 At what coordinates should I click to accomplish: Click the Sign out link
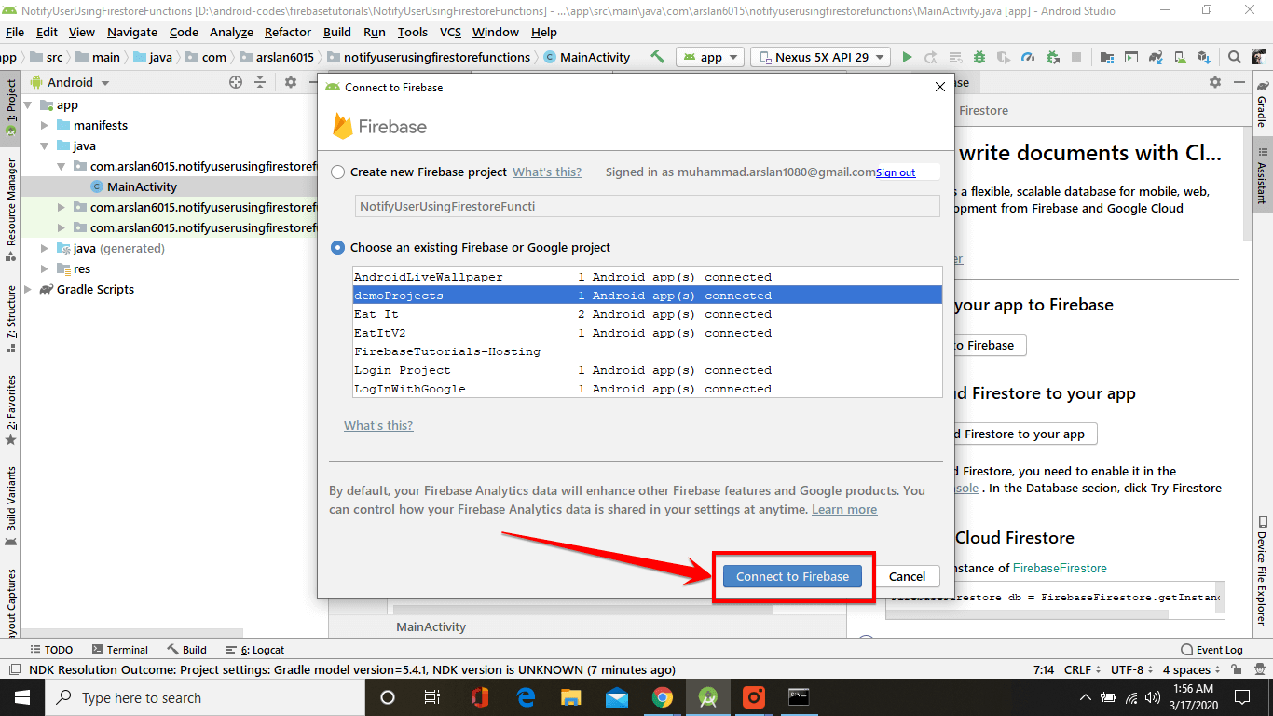click(x=896, y=172)
